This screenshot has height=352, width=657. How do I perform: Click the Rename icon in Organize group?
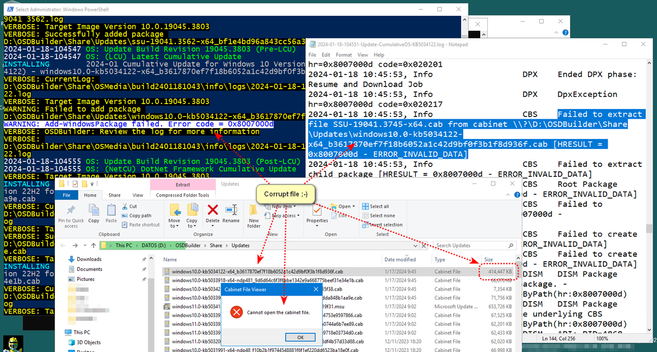(x=231, y=210)
